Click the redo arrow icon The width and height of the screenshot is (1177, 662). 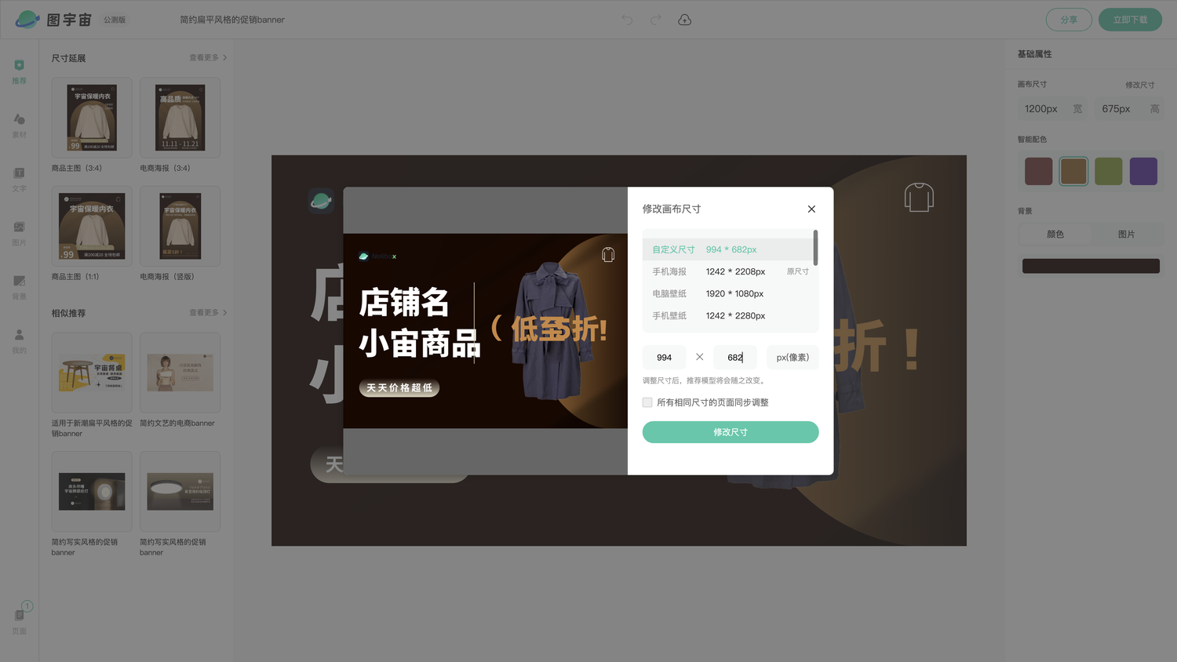pyautogui.click(x=656, y=20)
